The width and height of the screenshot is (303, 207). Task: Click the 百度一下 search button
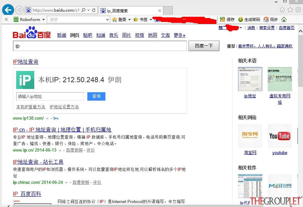tap(204, 46)
